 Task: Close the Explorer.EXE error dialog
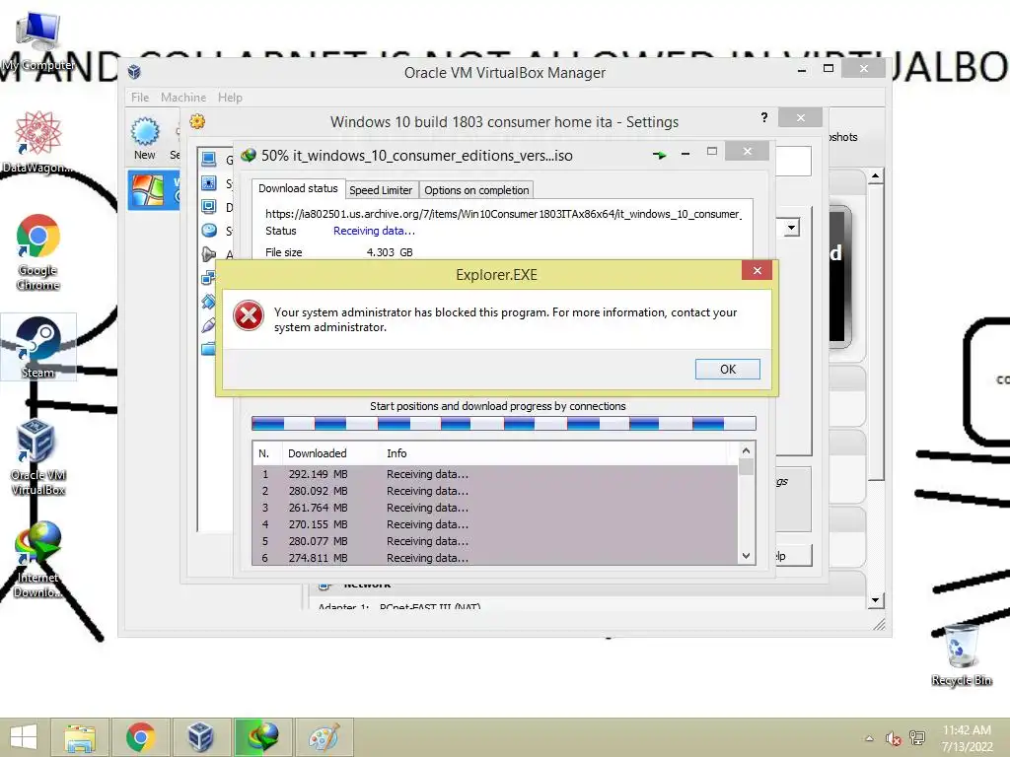point(757,270)
